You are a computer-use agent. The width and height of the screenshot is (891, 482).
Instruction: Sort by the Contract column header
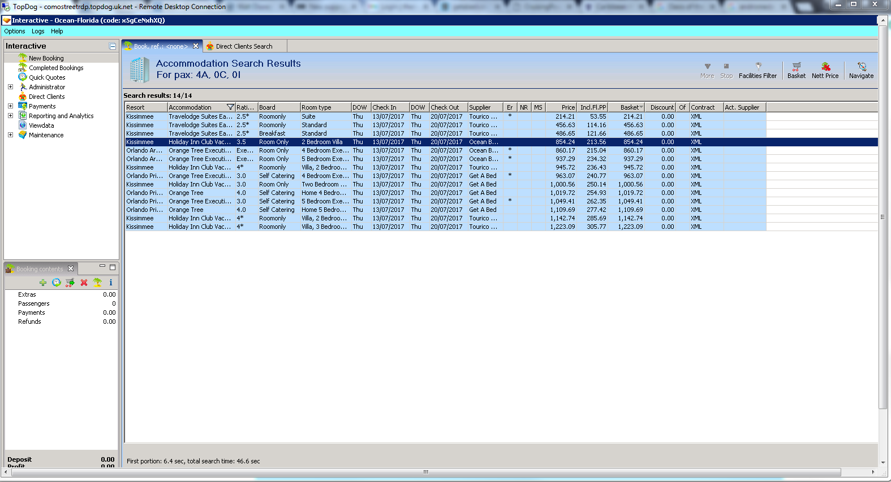[x=707, y=107]
